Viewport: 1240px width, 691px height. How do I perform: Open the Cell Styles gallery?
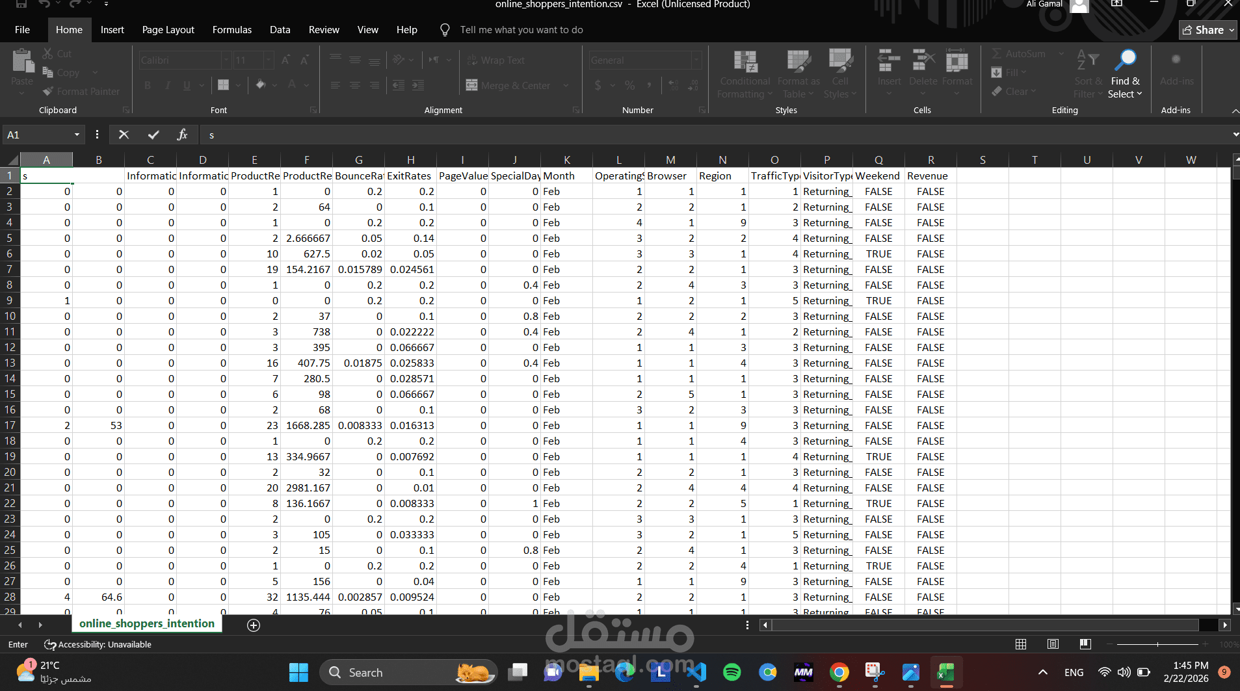[840, 74]
